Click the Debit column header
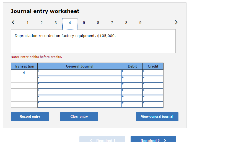The width and height of the screenshot is (249, 142). pyautogui.click(x=132, y=66)
